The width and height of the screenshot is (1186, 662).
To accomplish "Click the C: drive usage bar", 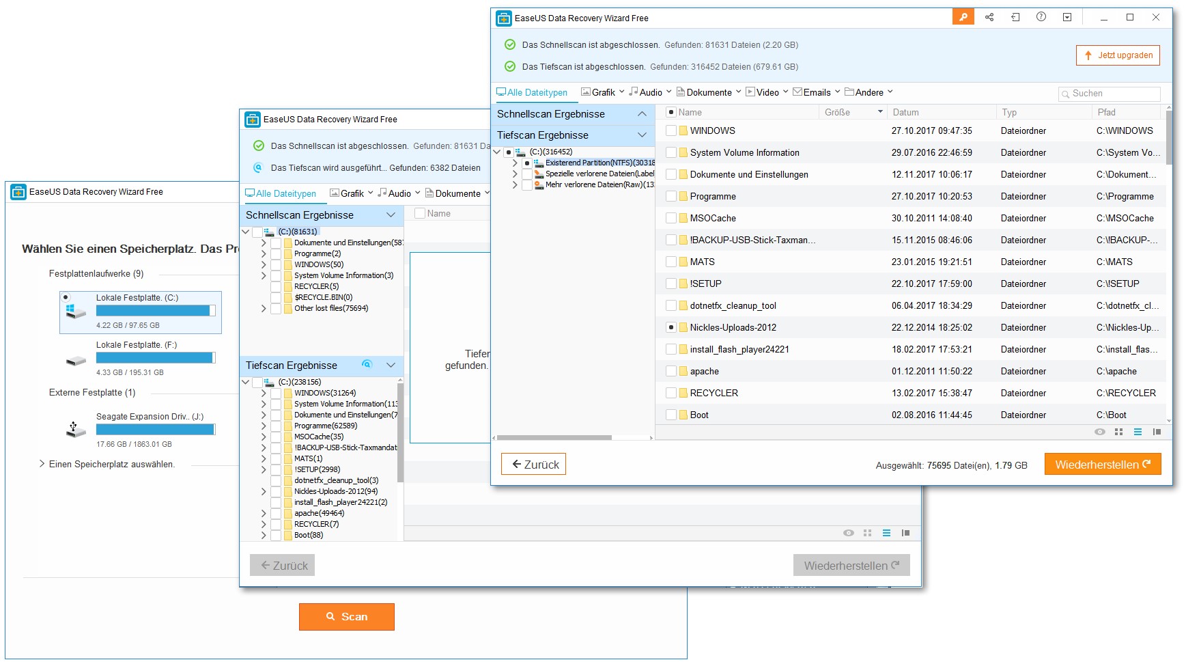I will (156, 310).
